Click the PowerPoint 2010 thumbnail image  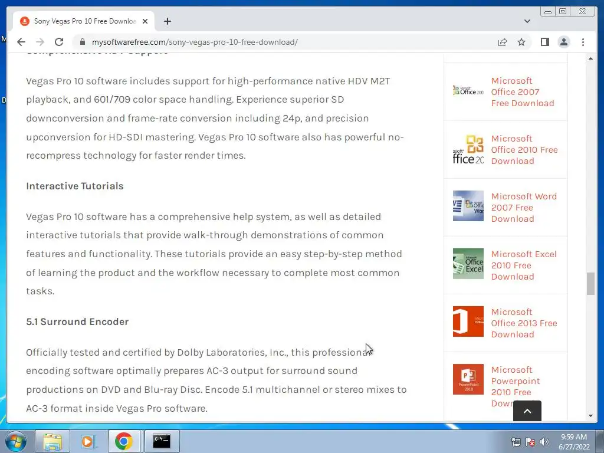tap(468, 379)
